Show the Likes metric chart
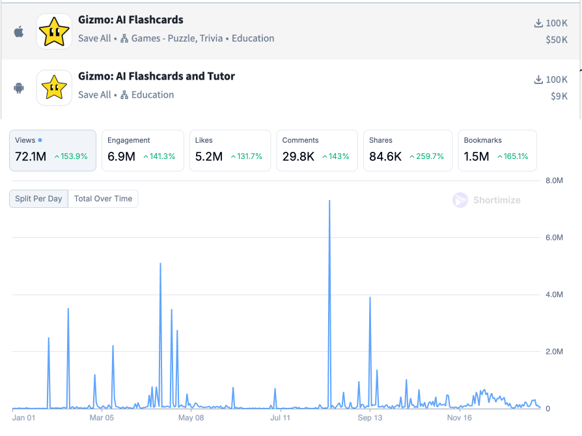The width and height of the screenshot is (582, 436). (x=230, y=151)
